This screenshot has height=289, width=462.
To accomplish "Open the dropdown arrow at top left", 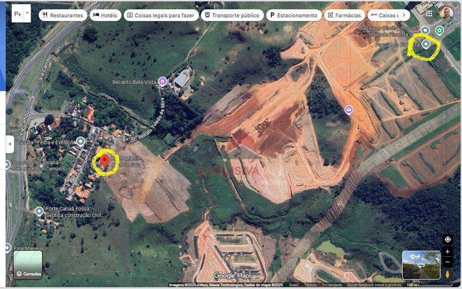I will tap(27, 14).
